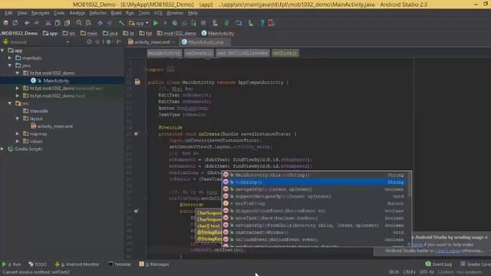
Task: Open the app run configuration dropdown
Action: (x=138, y=23)
